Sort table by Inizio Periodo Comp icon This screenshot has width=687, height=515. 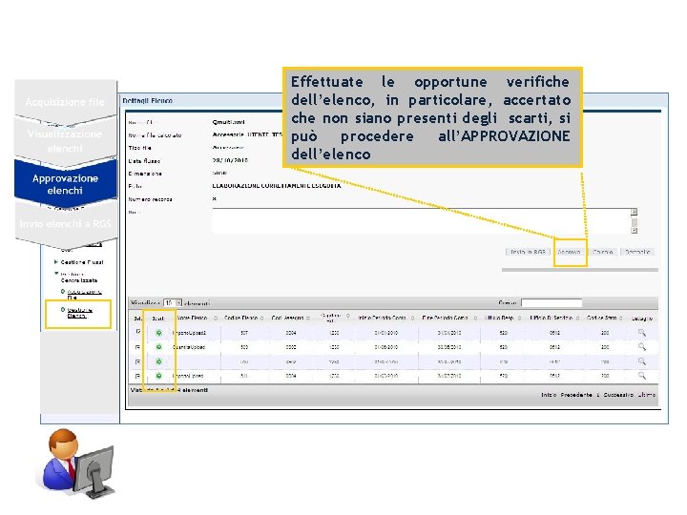[x=412, y=318]
